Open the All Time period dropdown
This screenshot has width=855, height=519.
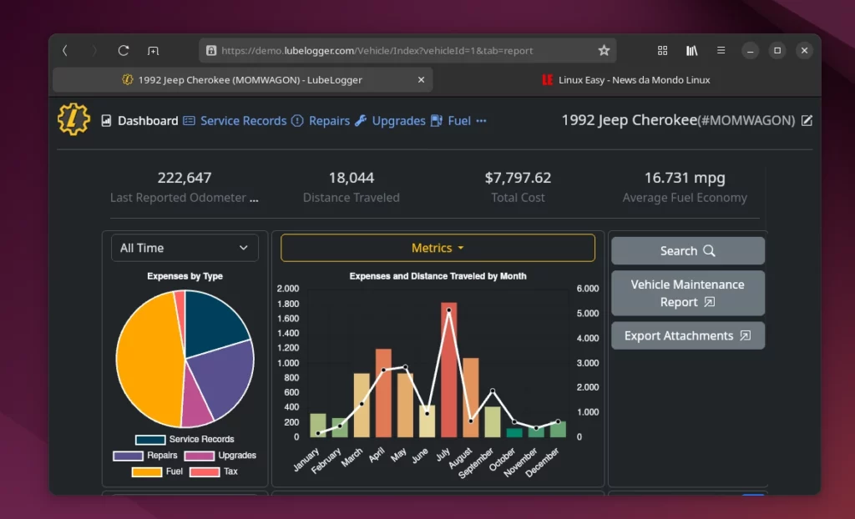185,248
